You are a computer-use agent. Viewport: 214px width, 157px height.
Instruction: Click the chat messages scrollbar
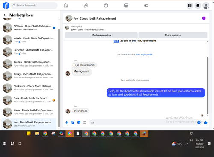pos(208,86)
